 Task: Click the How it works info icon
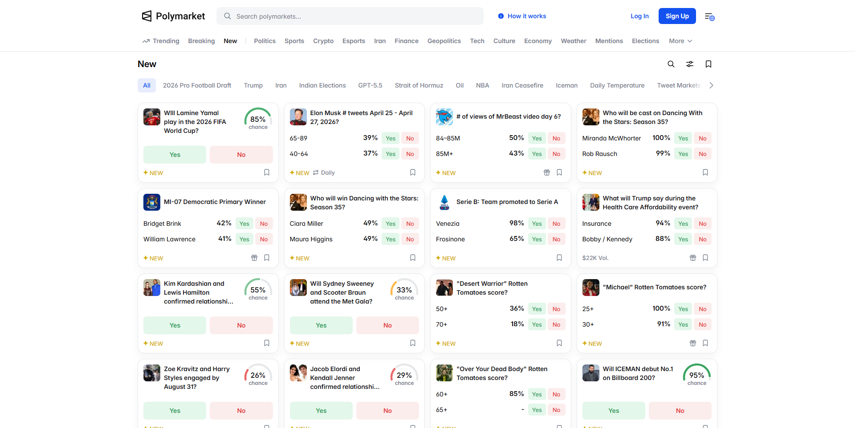tap(501, 16)
